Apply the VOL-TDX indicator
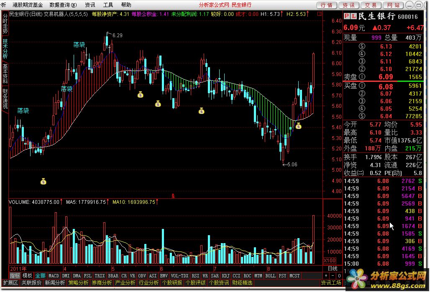The height and width of the screenshot is (292, 430). [179, 276]
